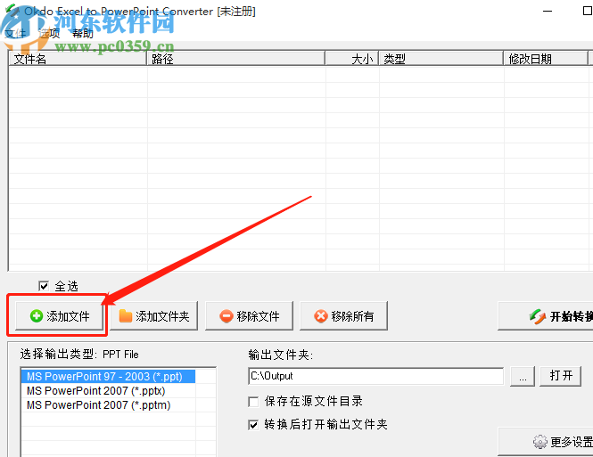The height and width of the screenshot is (457, 593).
Task: Sort by the 路径 column header
Action: pos(236,59)
